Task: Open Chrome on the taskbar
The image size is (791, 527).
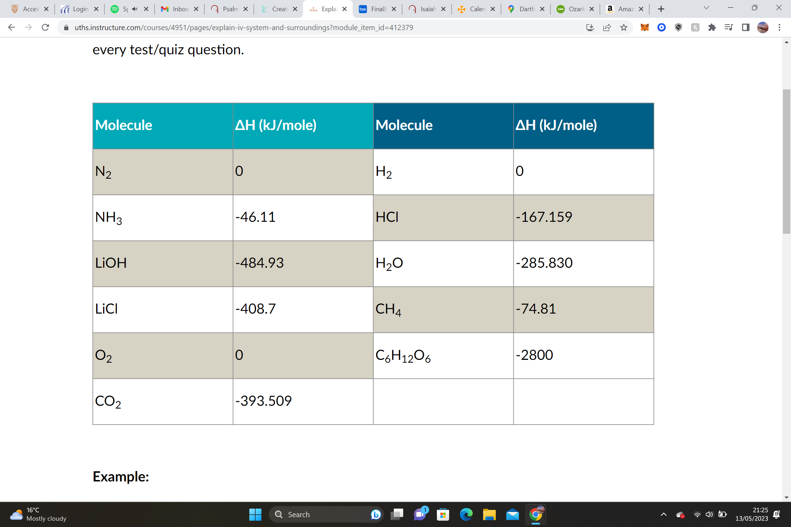Action: (x=536, y=514)
